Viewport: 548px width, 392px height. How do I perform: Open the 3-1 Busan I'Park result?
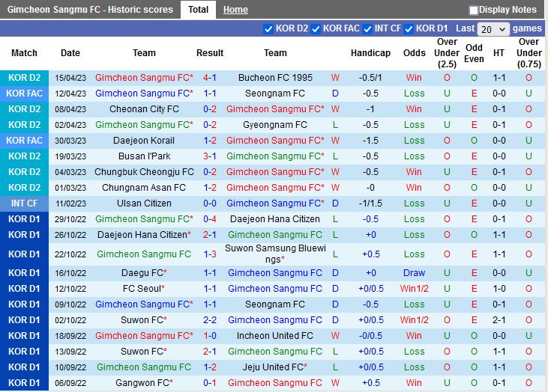coord(210,156)
